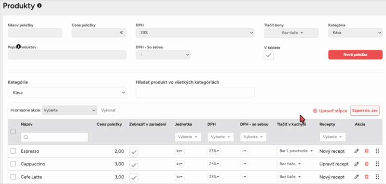Open DPH column Vyberte filter
The width and height of the screenshot is (386, 184).
tap(221, 137)
